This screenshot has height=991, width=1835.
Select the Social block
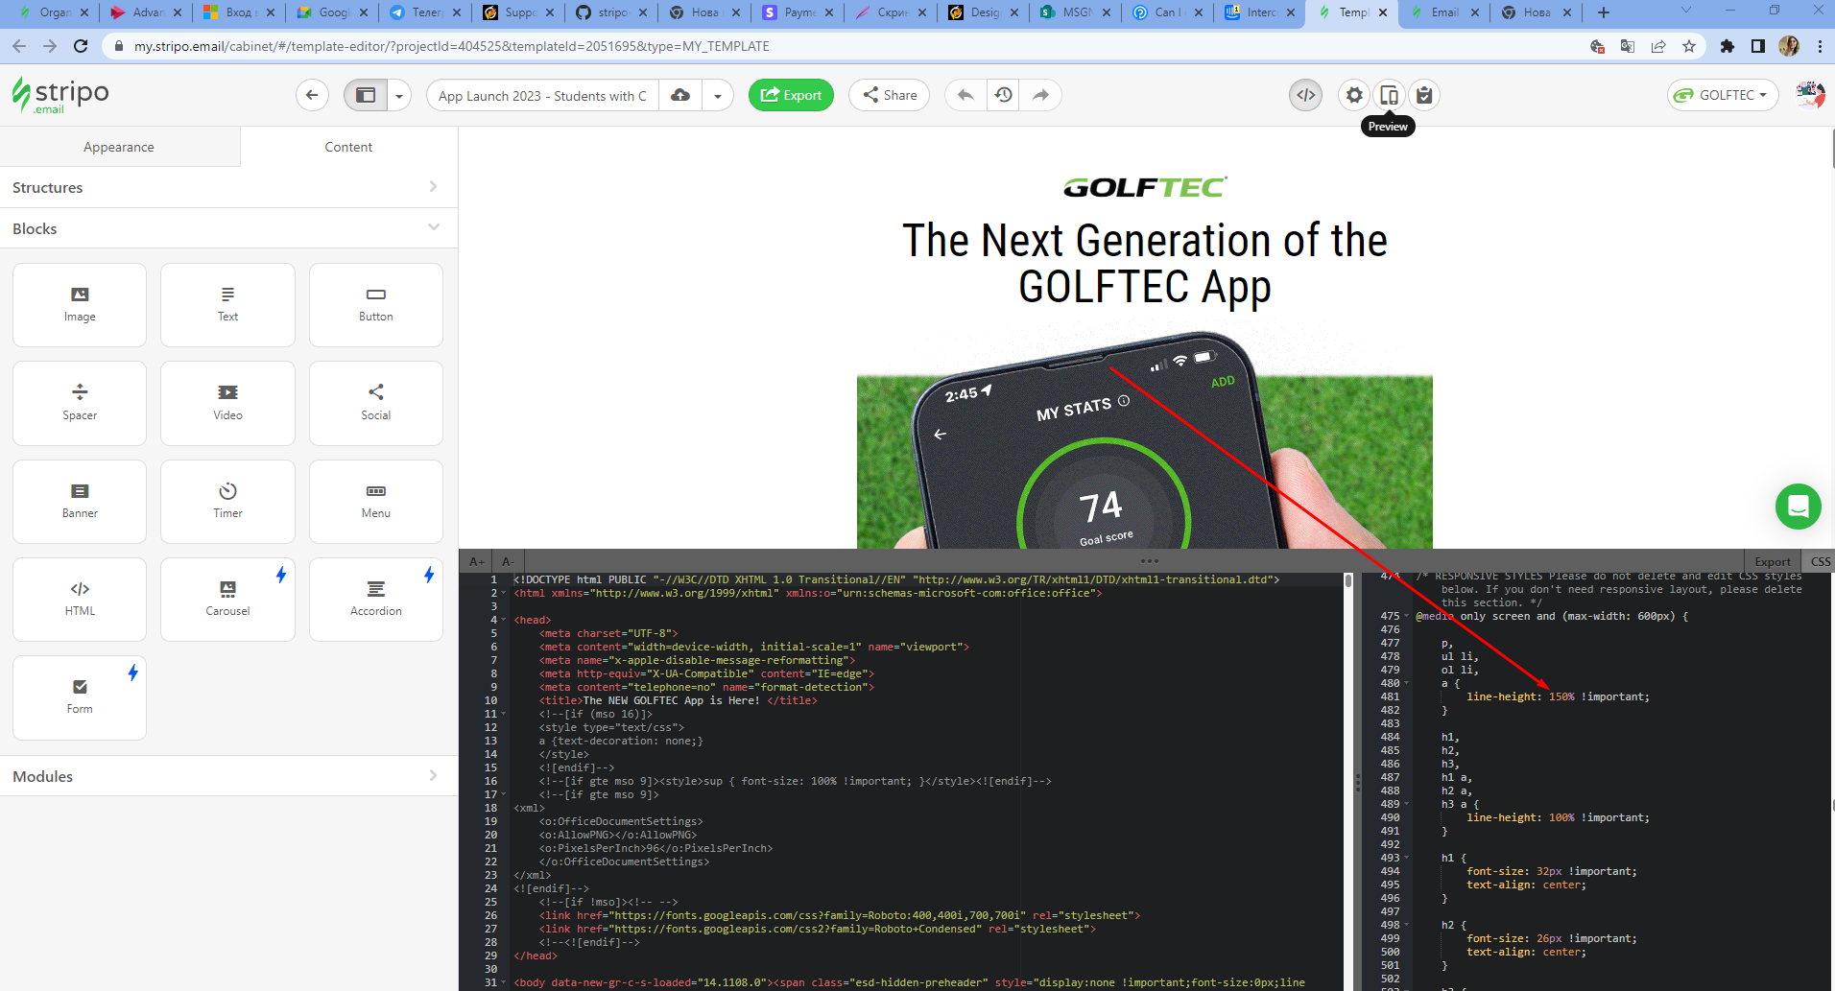click(x=376, y=403)
